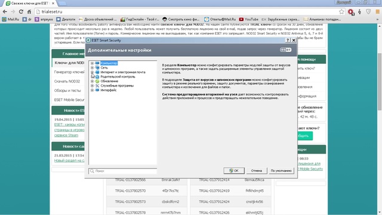Select Компьютер in settings tree
The width and height of the screenshot is (382, 215).
coord(109,63)
